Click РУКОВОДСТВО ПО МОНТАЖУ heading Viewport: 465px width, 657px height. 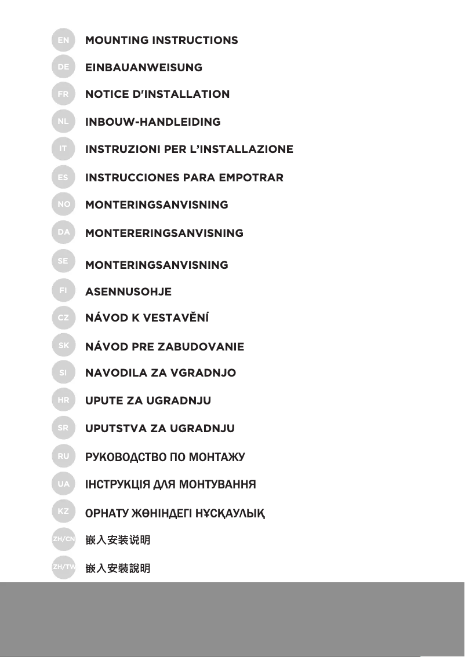pyautogui.click(x=165, y=458)
